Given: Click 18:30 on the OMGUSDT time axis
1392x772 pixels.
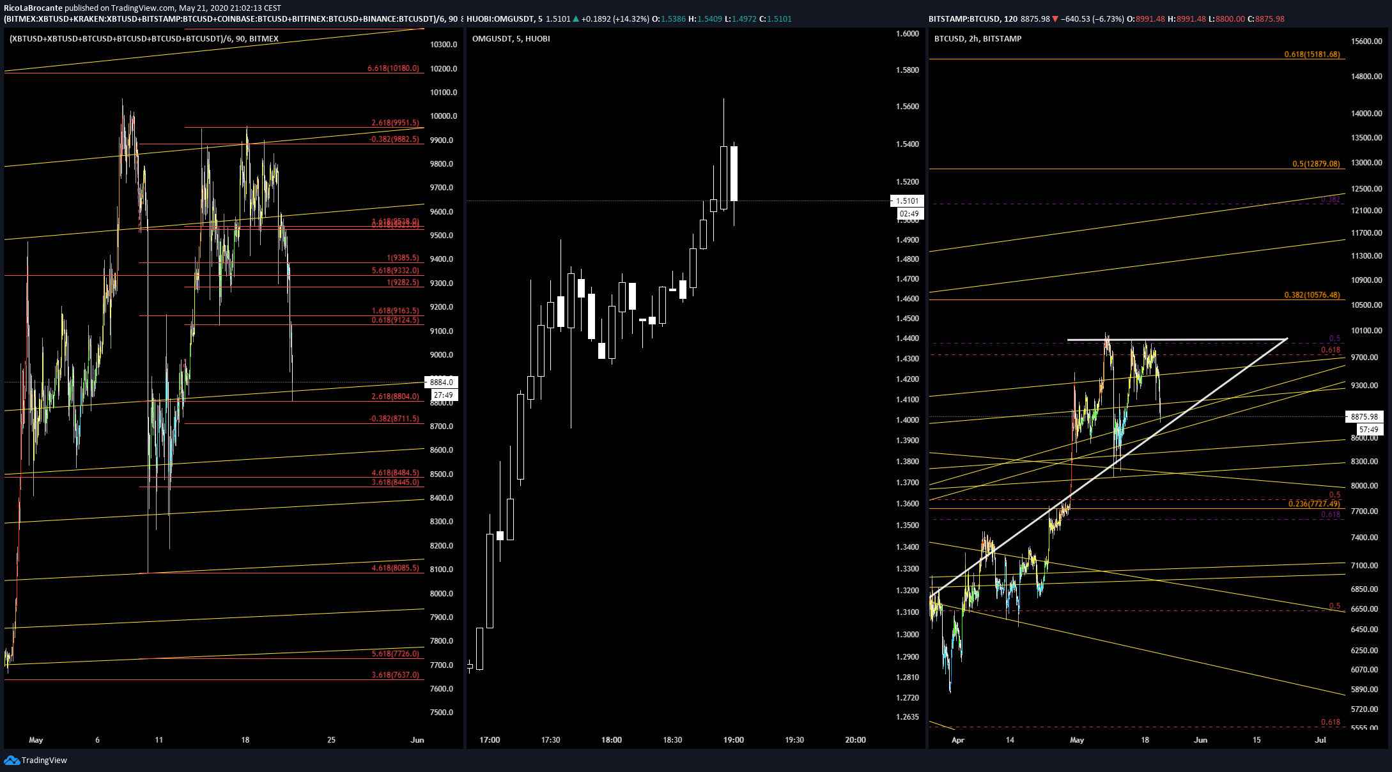Looking at the screenshot, I should pos(672,740).
